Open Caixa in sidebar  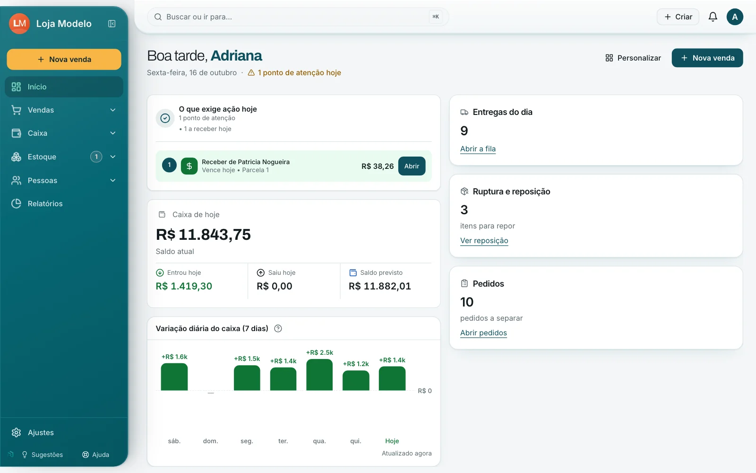(64, 133)
